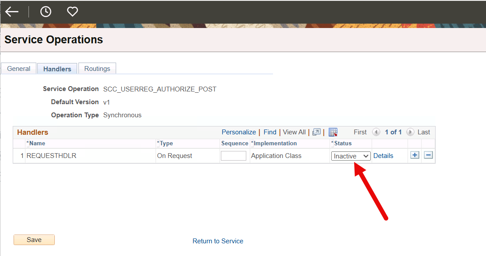Screen dimensions: 486x256
Task: Open Handlers grid in new window icon
Action: tap(316, 132)
